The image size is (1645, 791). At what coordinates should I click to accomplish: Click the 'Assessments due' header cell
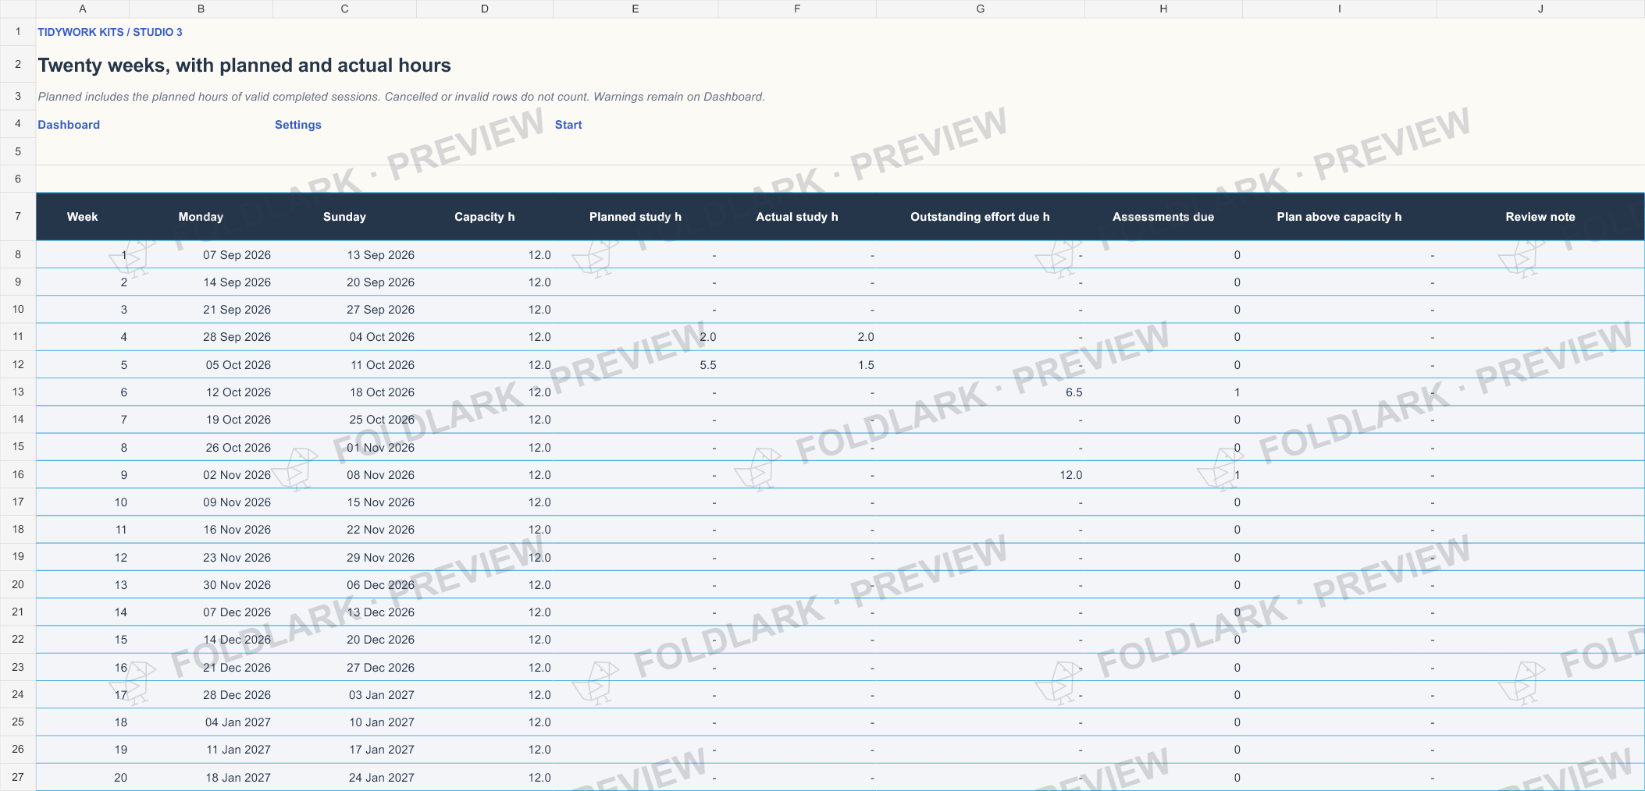click(1163, 217)
